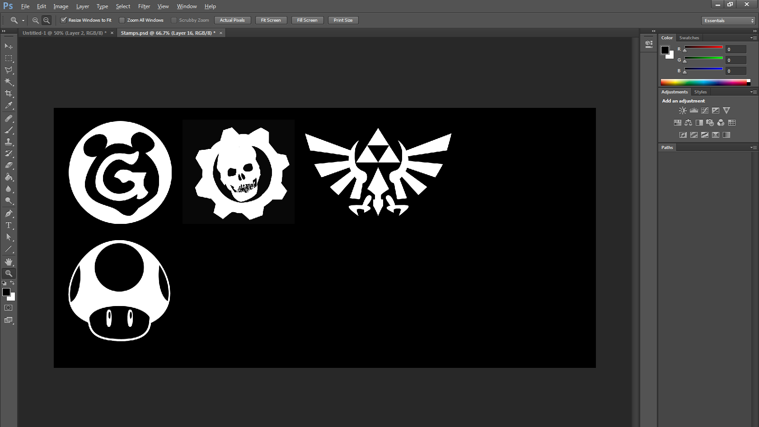
Task: Select the Move tool
Action: click(9, 46)
